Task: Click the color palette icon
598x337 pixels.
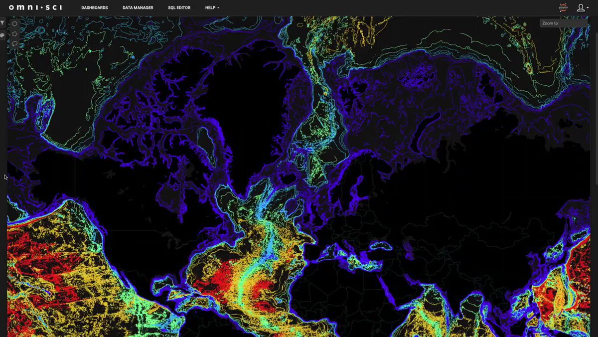Action: 2,36
